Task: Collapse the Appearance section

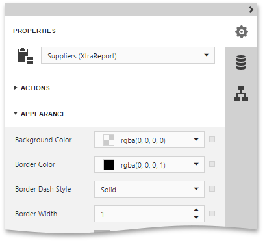Action: tap(40, 114)
